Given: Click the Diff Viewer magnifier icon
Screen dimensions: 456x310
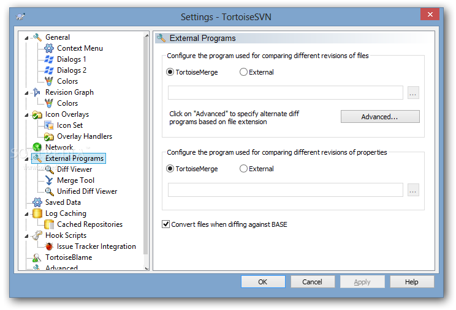Looking at the screenshot, I should pos(49,169).
